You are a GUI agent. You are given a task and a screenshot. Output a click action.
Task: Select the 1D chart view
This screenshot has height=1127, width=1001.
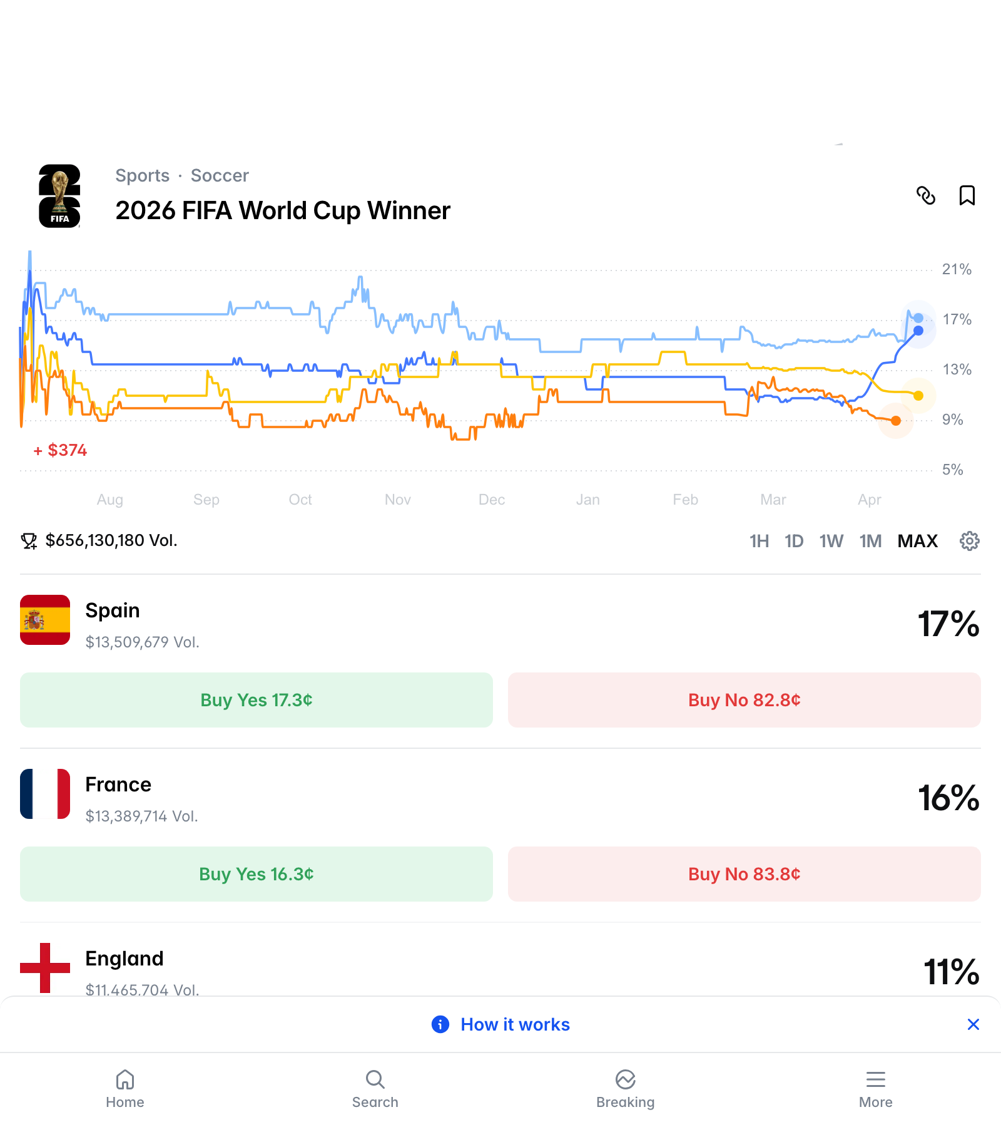pos(793,541)
